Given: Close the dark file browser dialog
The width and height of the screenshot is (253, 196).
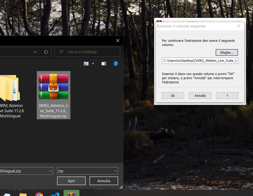Looking at the screenshot, I should [x=118, y=40].
